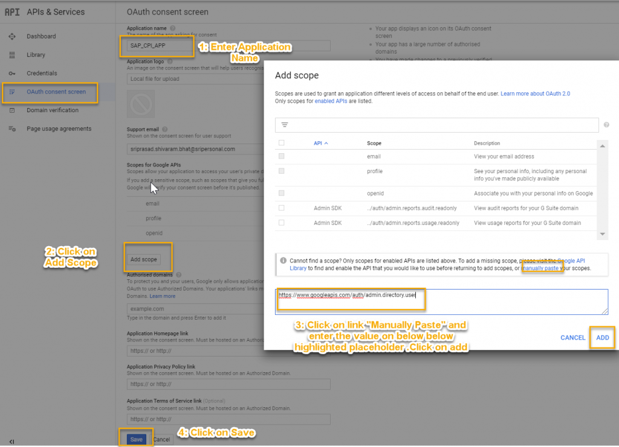Click the scope filter search box
The height and width of the screenshot is (447, 619).
[x=436, y=125]
